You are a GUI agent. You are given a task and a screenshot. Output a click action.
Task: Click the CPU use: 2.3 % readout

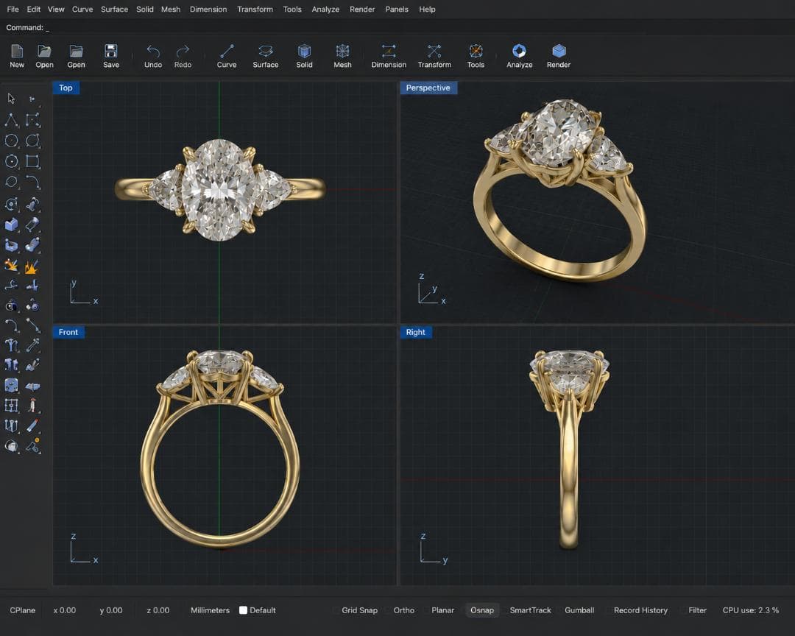[750, 610]
